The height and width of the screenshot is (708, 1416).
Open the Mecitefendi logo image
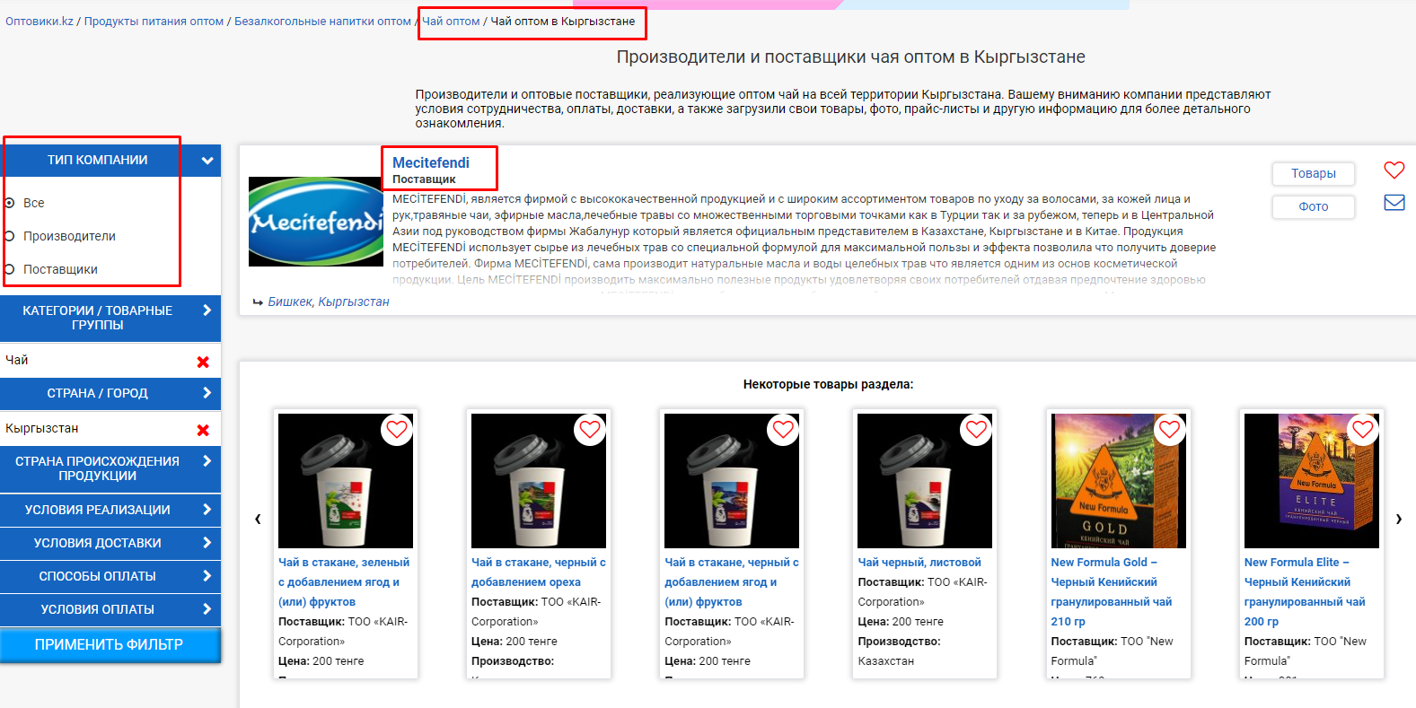click(x=316, y=222)
